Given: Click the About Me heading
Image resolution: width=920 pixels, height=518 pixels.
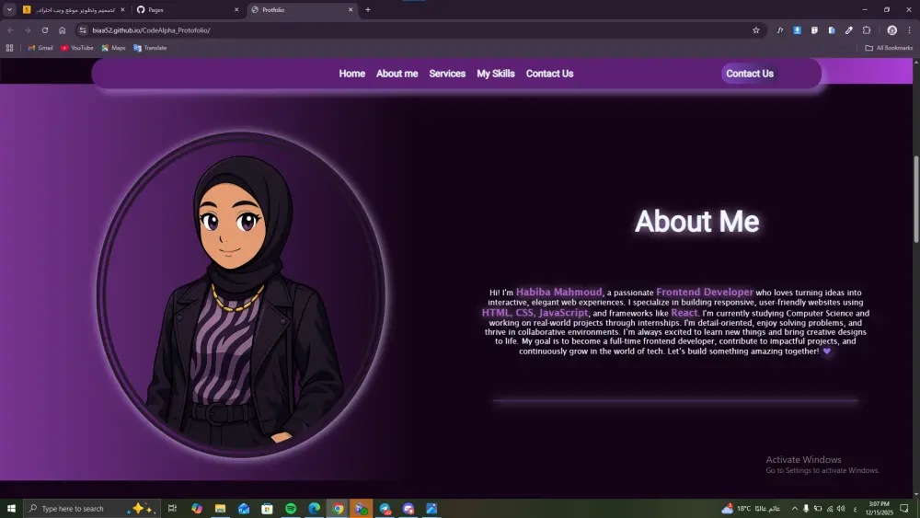Looking at the screenshot, I should click(696, 221).
